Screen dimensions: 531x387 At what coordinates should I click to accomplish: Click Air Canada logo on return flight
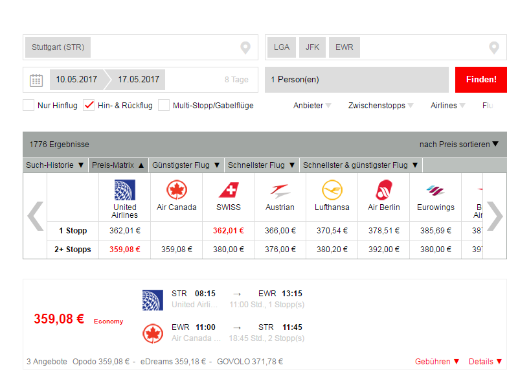(153, 333)
